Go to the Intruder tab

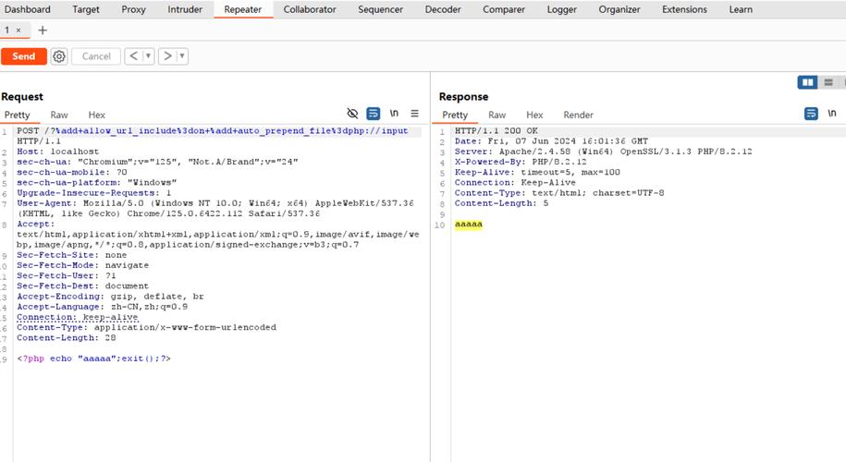coord(185,9)
